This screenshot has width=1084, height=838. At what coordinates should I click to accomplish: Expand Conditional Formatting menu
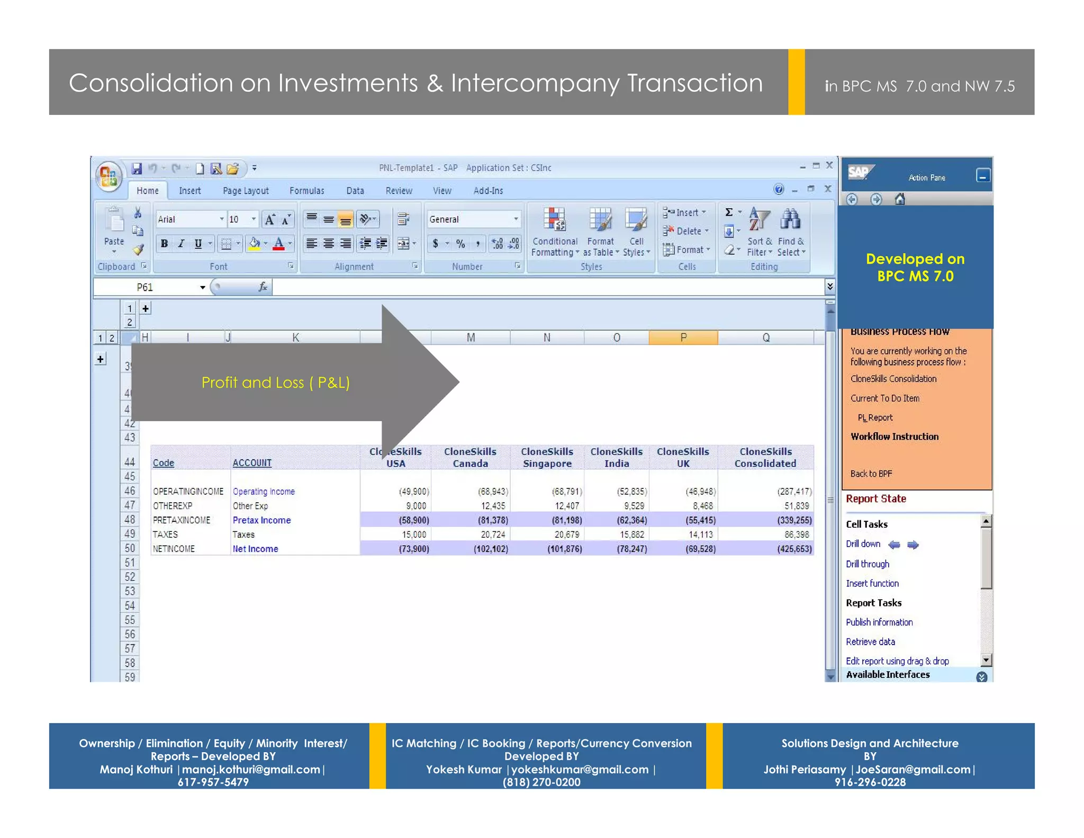[555, 232]
